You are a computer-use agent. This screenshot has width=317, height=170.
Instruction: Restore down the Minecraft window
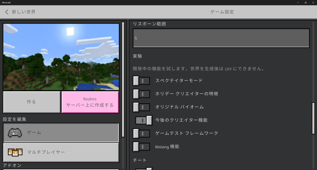306,2
